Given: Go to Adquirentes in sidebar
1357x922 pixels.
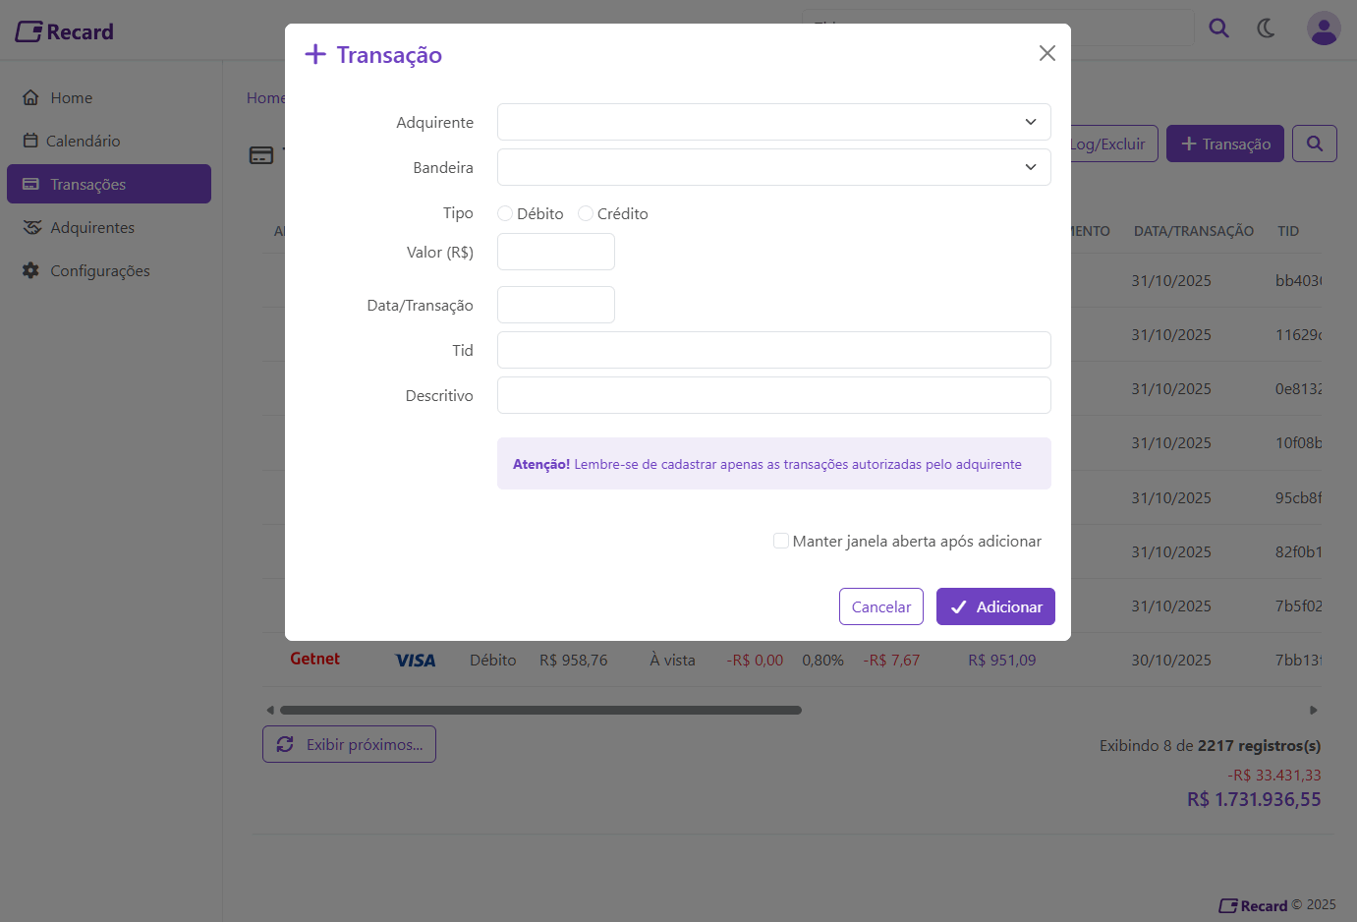Looking at the screenshot, I should [91, 227].
